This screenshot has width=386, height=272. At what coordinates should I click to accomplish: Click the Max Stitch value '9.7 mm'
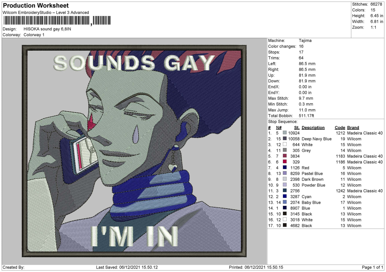coord(306,98)
